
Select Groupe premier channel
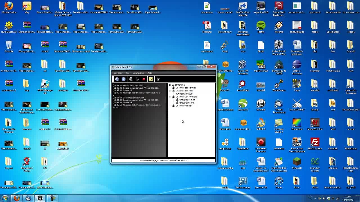[187, 100]
